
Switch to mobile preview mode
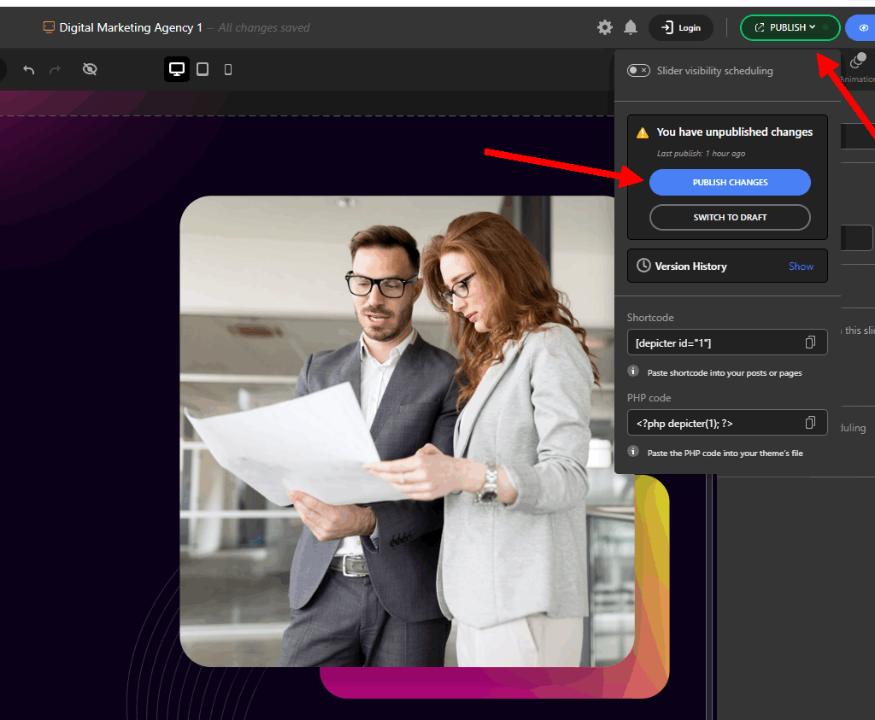pyautogui.click(x=227, y=69)
